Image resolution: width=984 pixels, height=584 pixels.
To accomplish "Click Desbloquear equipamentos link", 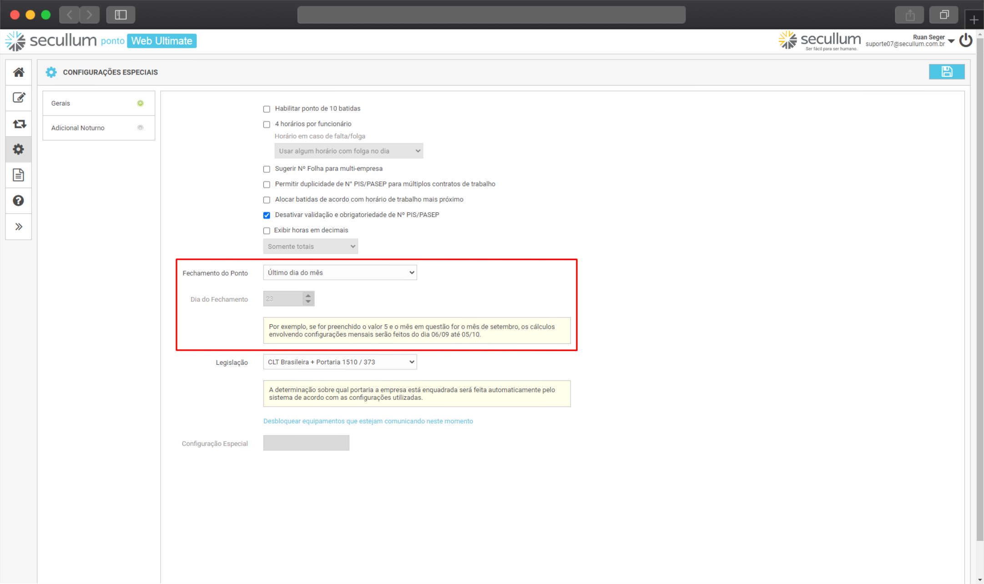I will [x=368, y=421].
